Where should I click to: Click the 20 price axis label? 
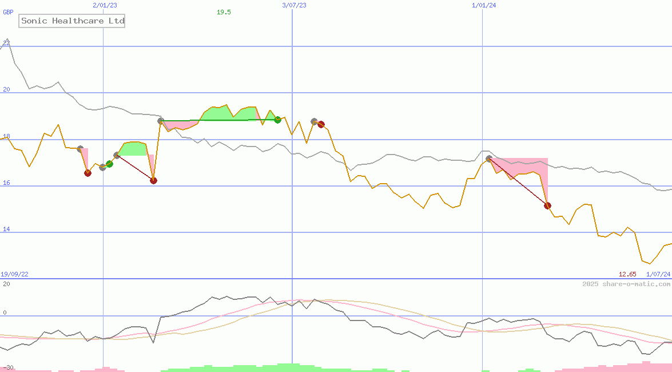click(x=6, y=89)
